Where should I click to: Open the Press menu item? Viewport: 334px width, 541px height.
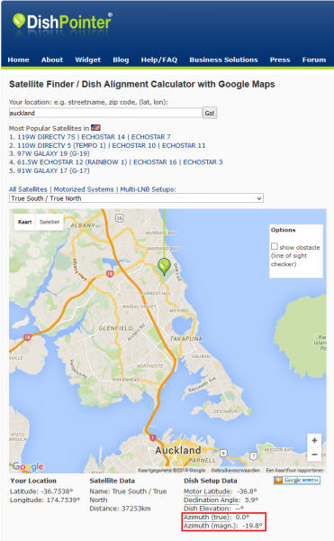point(280,60)
